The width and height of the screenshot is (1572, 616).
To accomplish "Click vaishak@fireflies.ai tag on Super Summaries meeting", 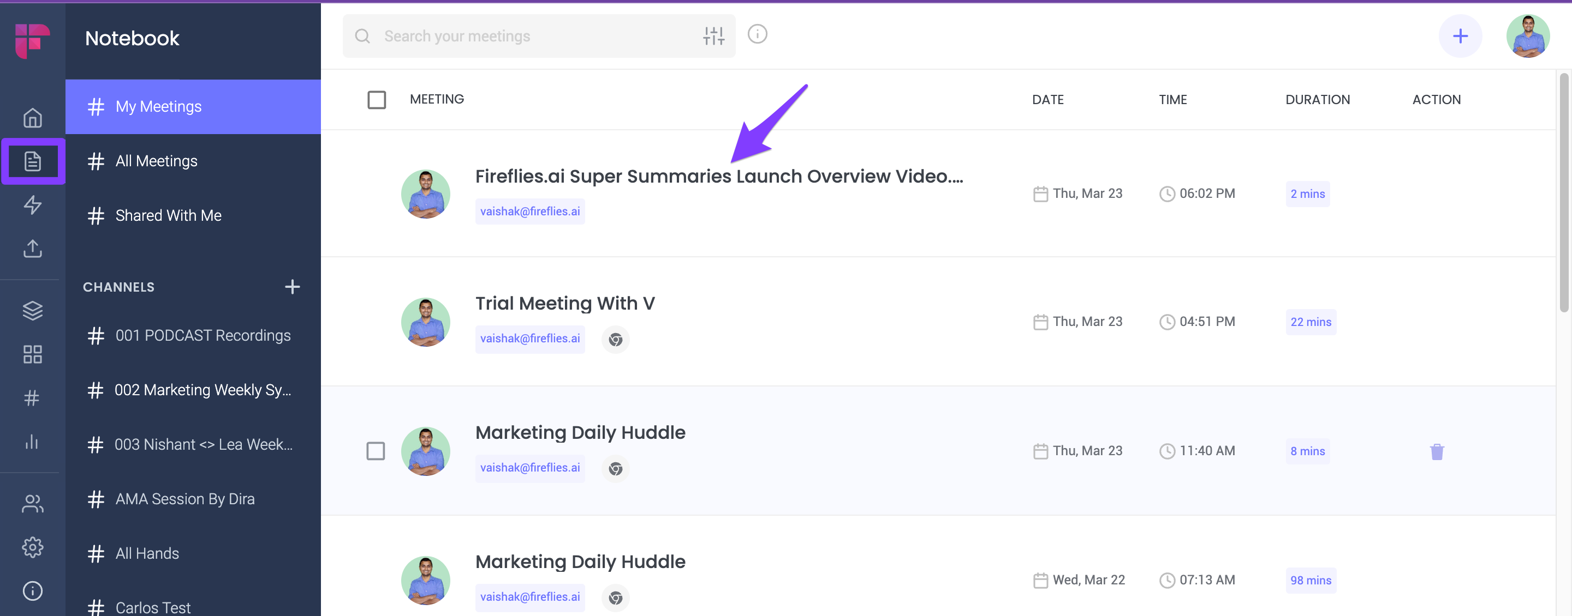I will click(x=529, y=211).
